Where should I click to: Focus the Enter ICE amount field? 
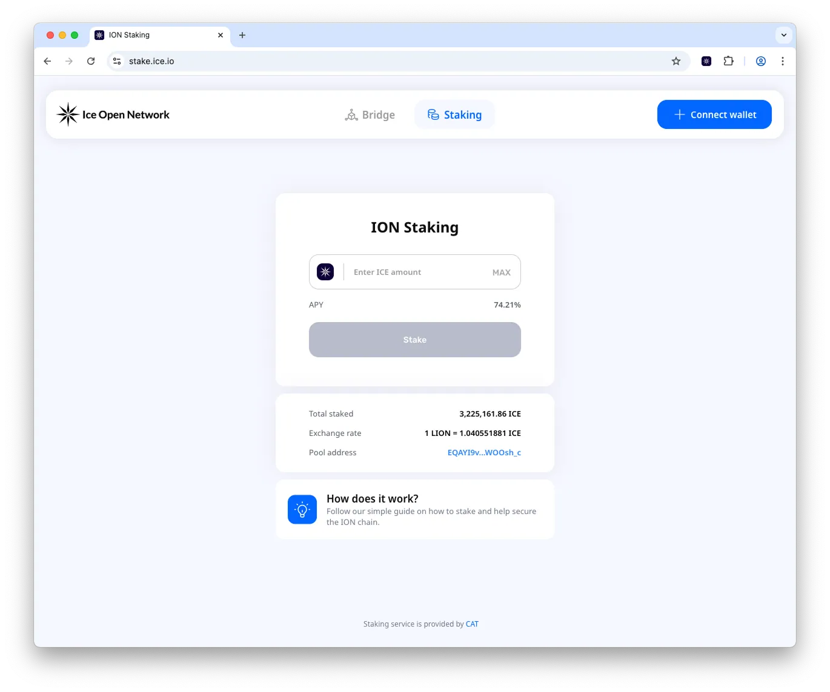(x=415, y=272)
